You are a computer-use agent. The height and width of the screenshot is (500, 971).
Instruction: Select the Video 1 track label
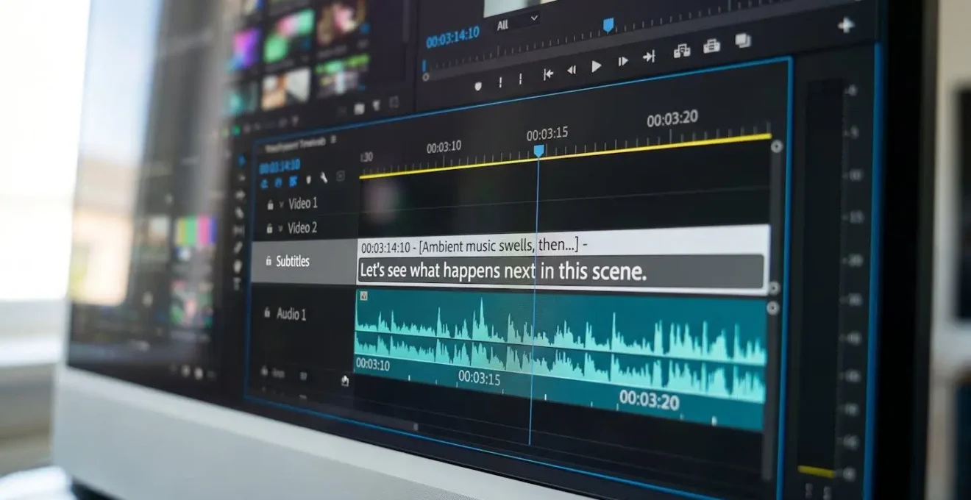303,203
